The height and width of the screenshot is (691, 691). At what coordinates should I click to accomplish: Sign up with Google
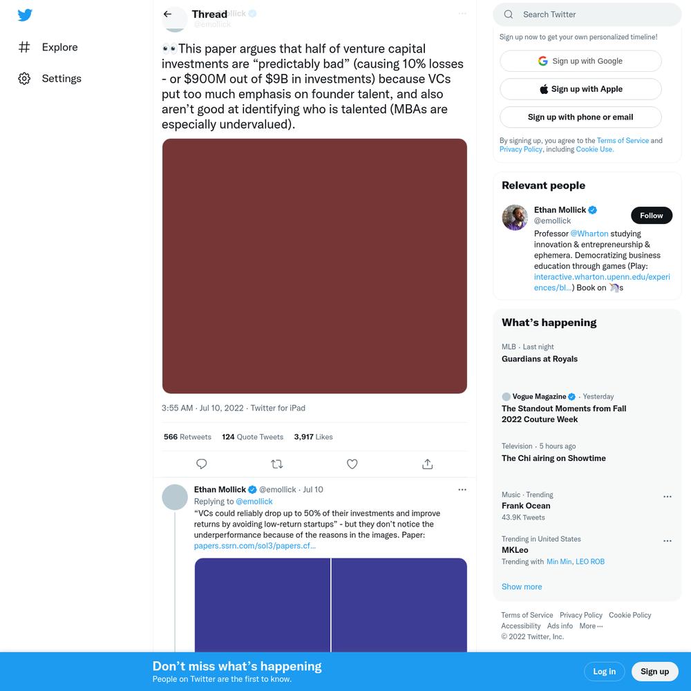[x=580, y=61]
